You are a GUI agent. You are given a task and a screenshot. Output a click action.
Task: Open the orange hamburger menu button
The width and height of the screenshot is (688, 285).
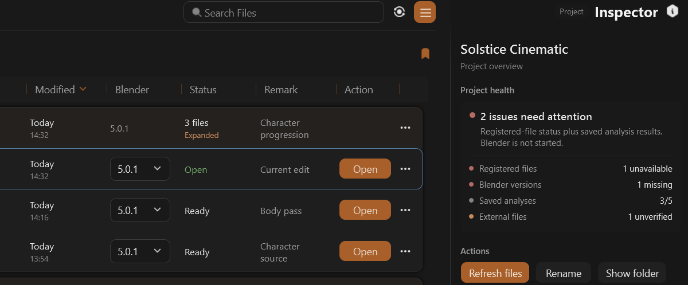pos(425,13)
